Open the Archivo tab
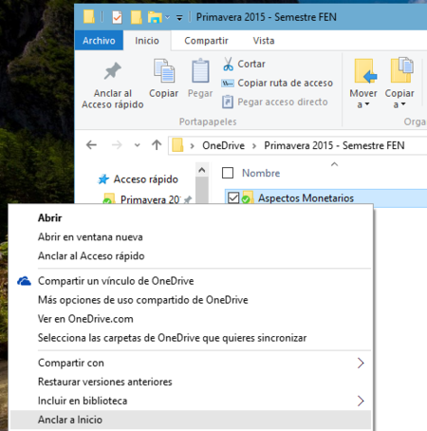 (x=99, y=41)
